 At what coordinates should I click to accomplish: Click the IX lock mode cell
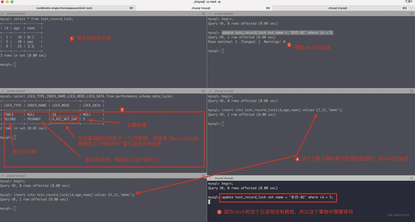[54, 115]
